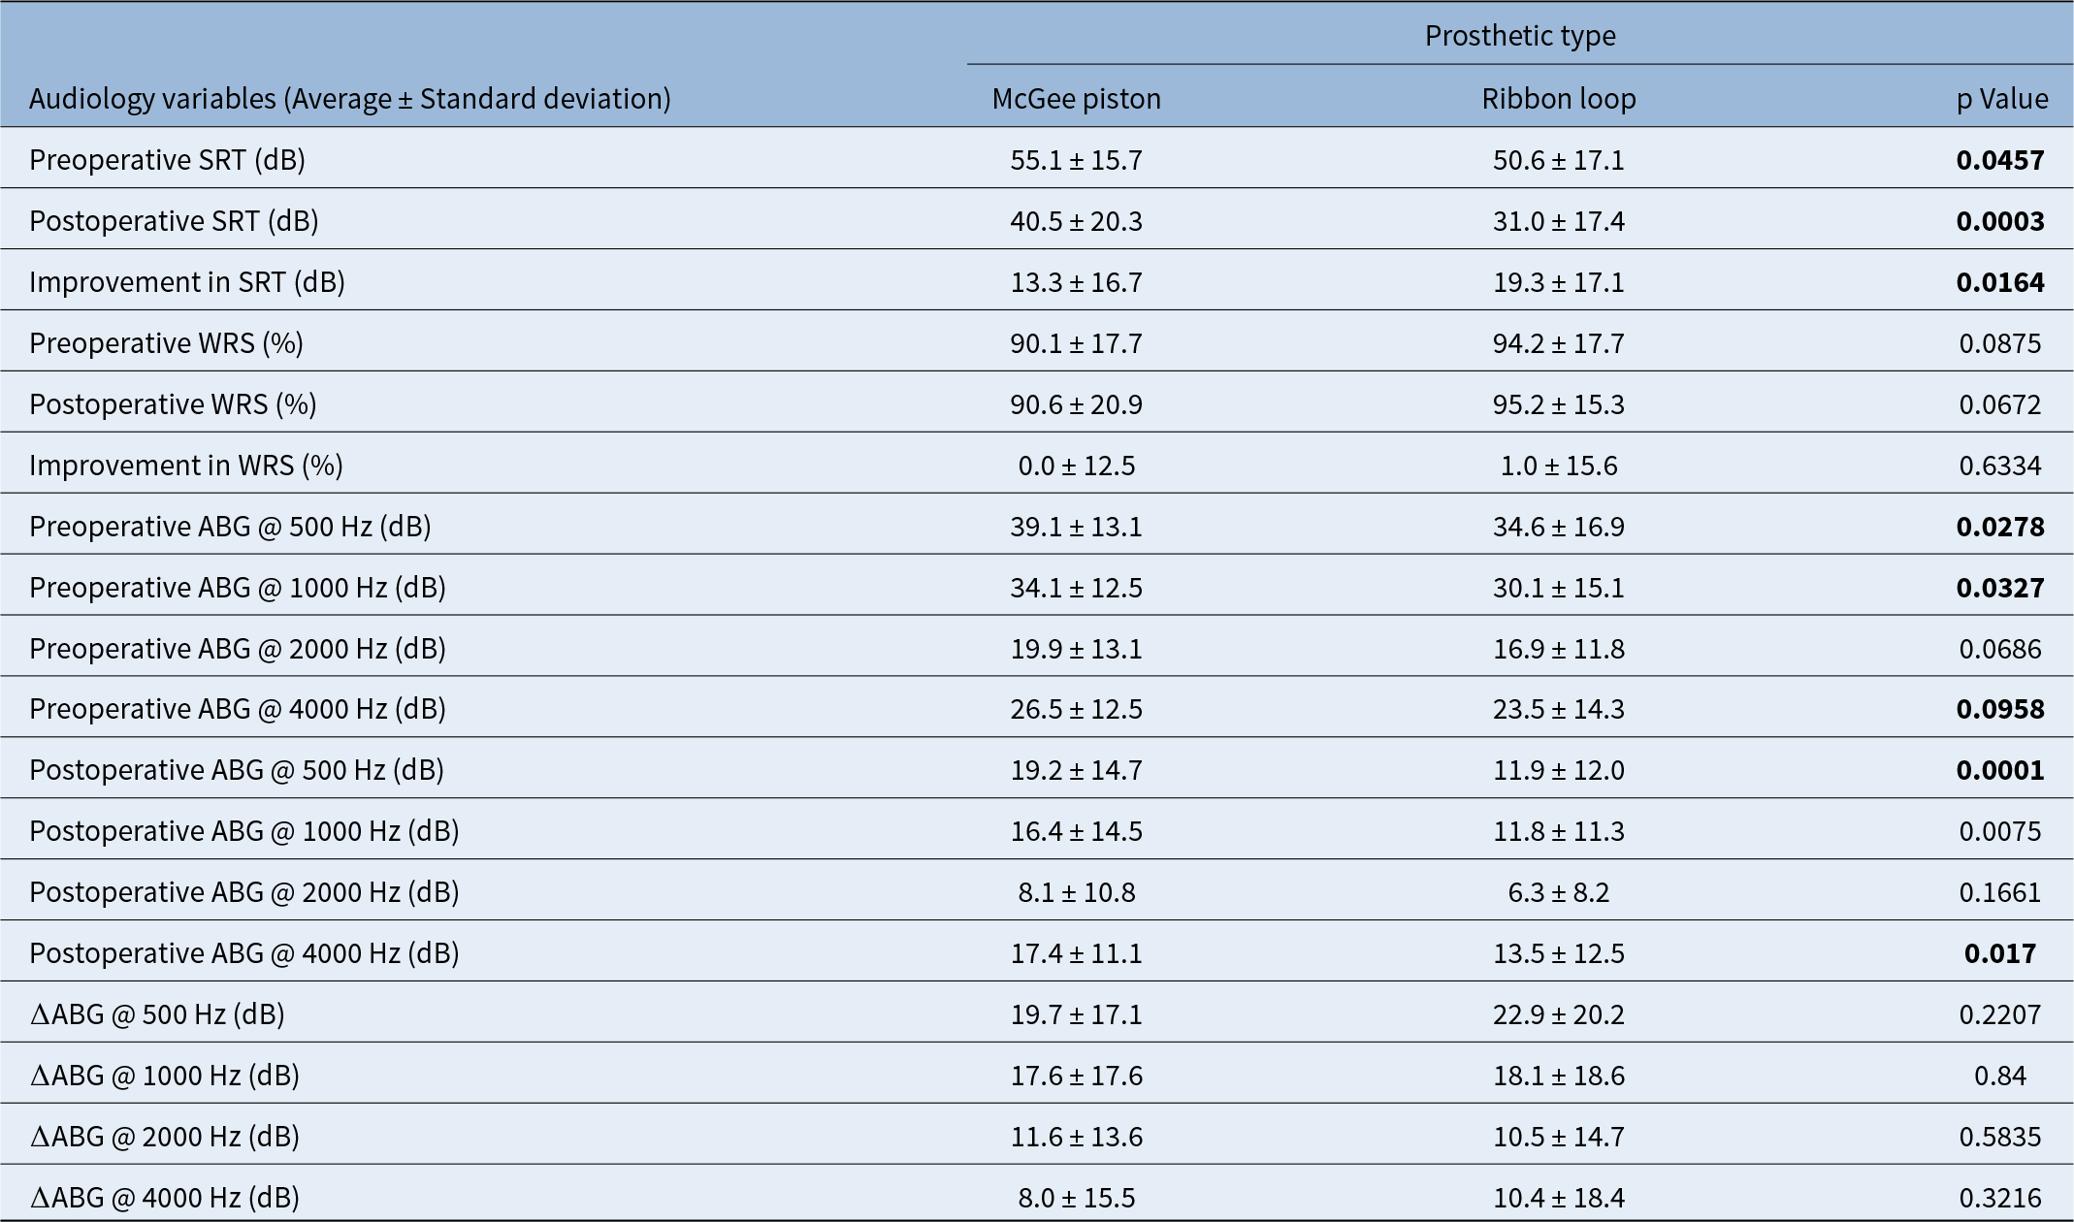Select the Preoperative SRT (dB) row label
The width and height of the screenshot is (2074, 1222).
click(x=167, y=160)
